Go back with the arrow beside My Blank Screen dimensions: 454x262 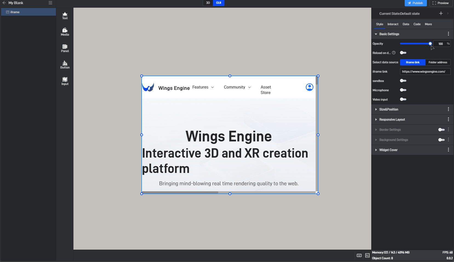tap(4, 3)
